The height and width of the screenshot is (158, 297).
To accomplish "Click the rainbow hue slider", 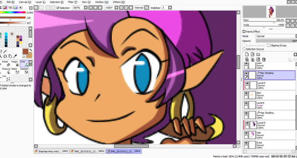I will tap(13, 13).
